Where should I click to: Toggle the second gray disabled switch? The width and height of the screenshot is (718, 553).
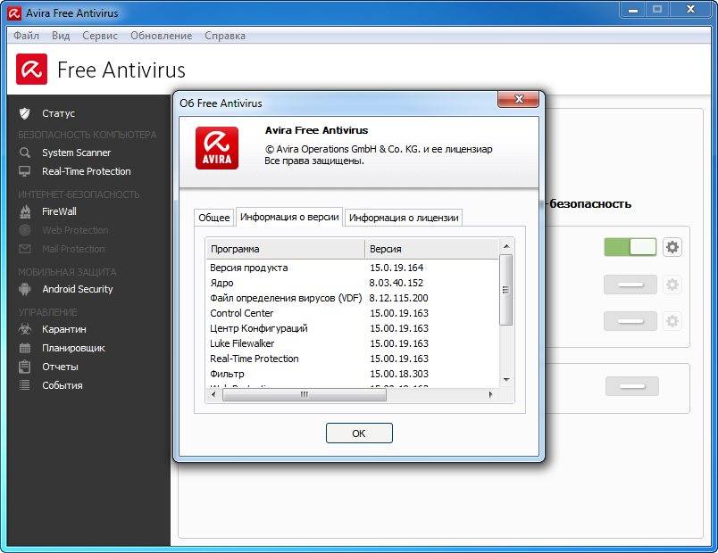pyautogui.click(x=630, y=285)
